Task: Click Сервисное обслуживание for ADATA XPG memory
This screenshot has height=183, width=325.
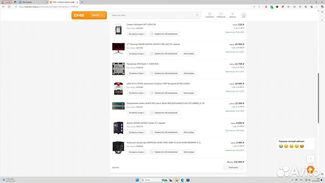Action: pos(164,113)
